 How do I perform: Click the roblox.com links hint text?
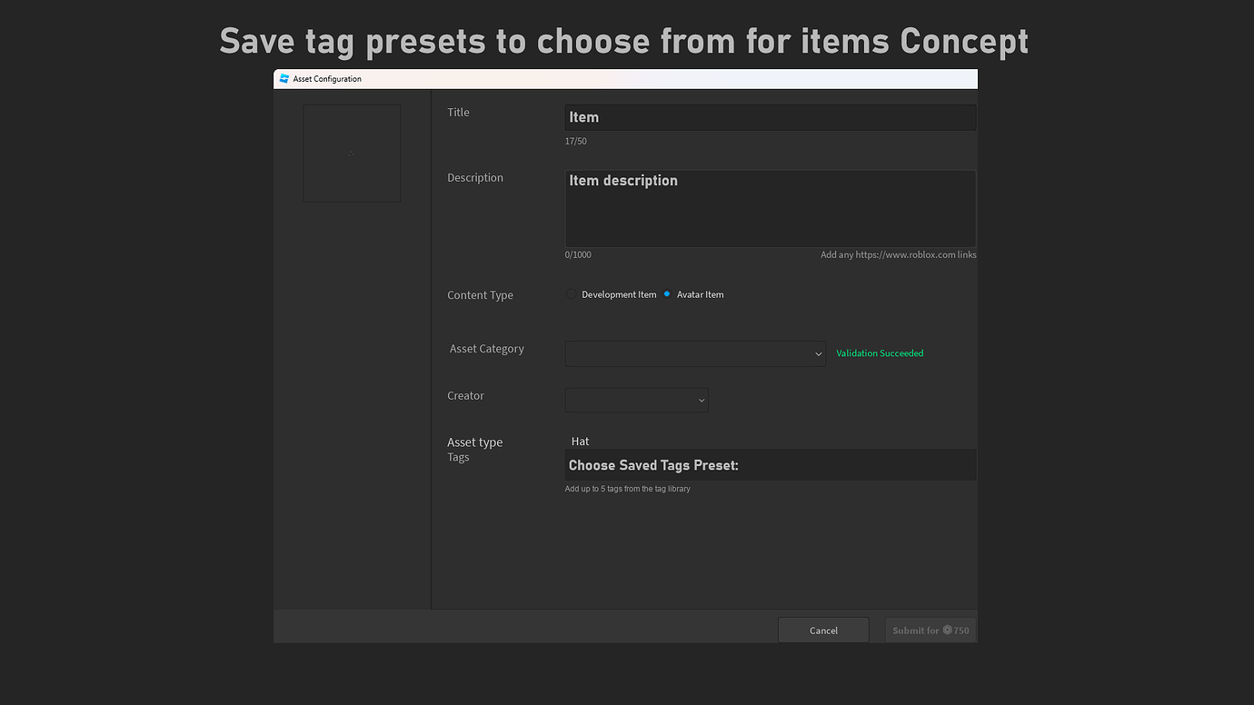pos(898,254)
